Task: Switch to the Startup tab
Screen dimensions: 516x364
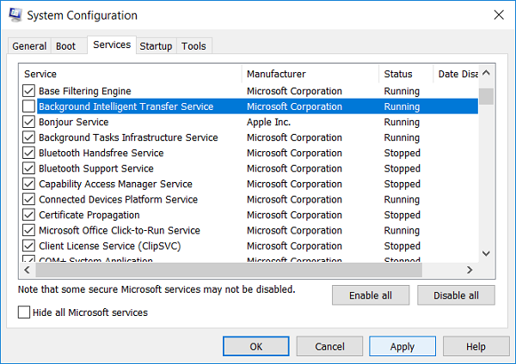Action: tap(156, 46)
